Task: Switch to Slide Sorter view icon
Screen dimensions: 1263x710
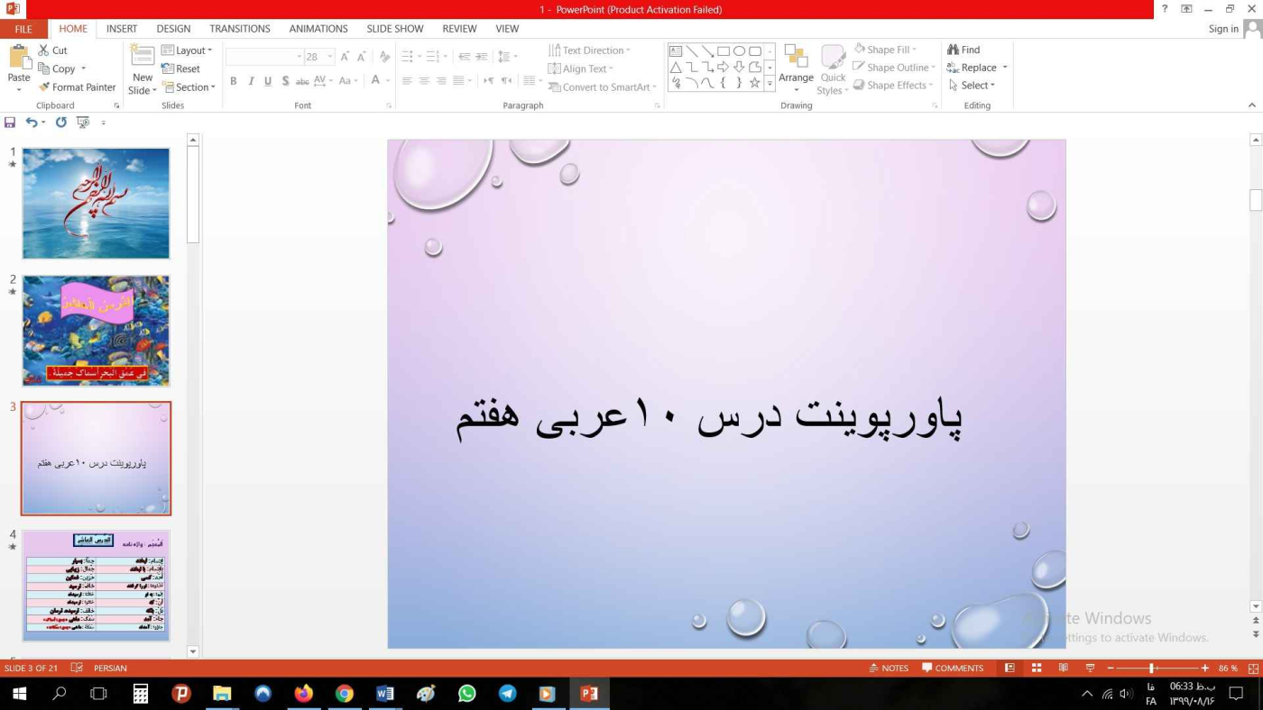Action: pos(1037,668)
